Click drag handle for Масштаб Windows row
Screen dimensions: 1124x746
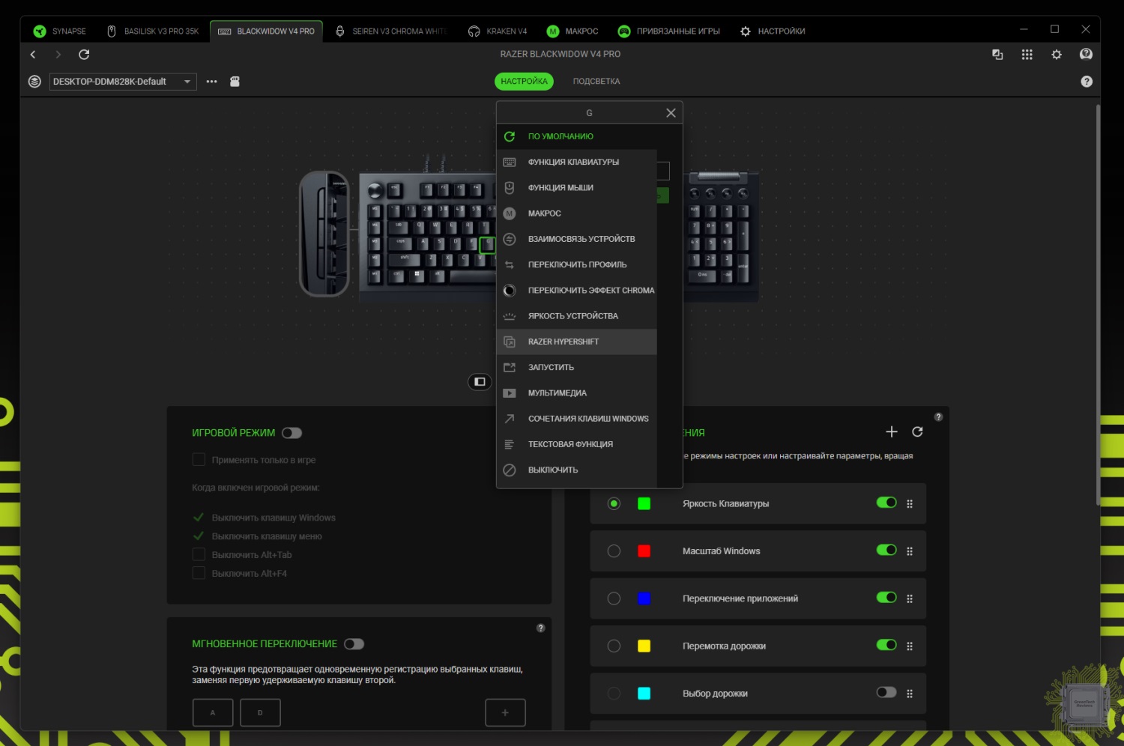click(910, 551)
